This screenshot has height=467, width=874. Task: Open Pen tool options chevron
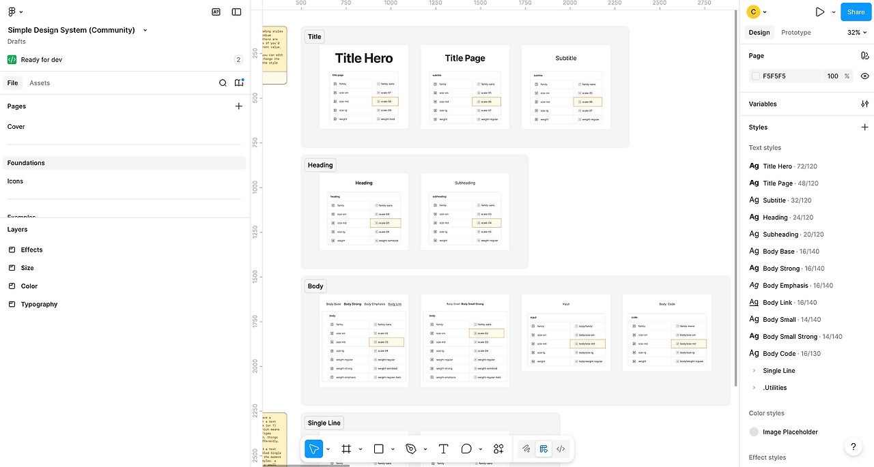coord(425,449)
